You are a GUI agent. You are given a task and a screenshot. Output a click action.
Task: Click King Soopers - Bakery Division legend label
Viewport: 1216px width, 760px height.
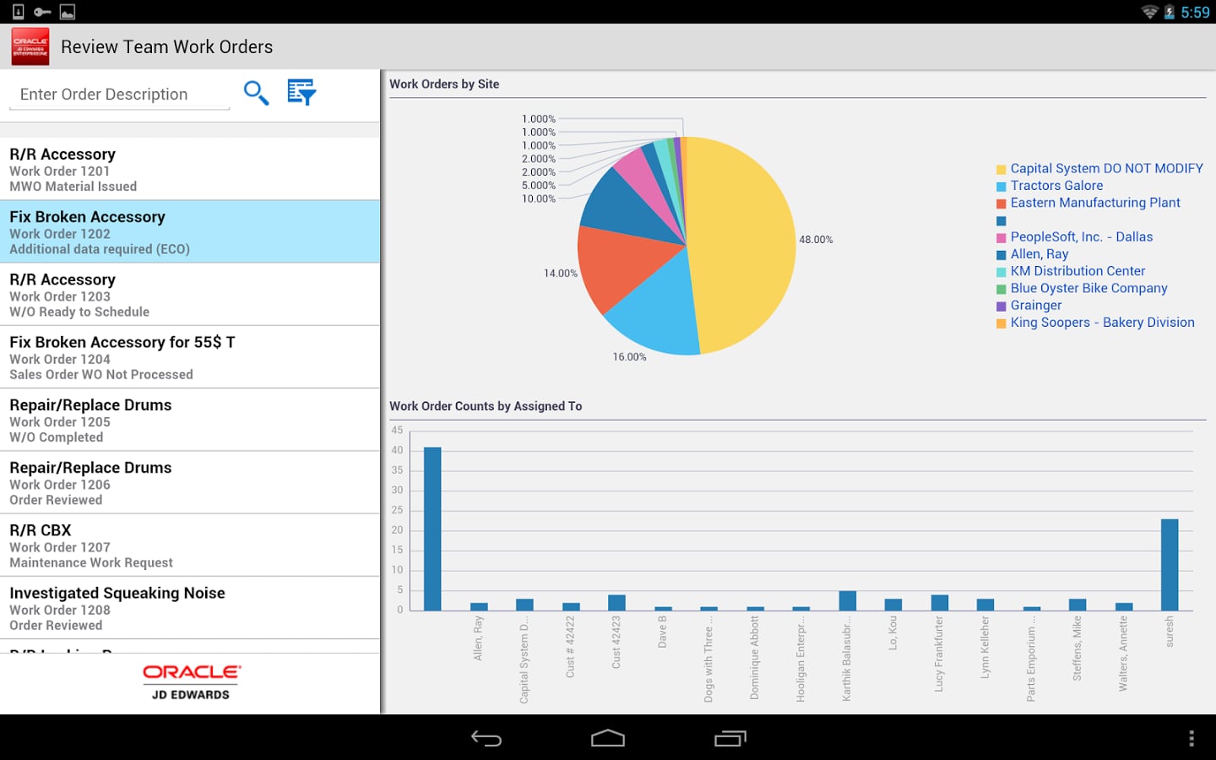(1102, 323)
